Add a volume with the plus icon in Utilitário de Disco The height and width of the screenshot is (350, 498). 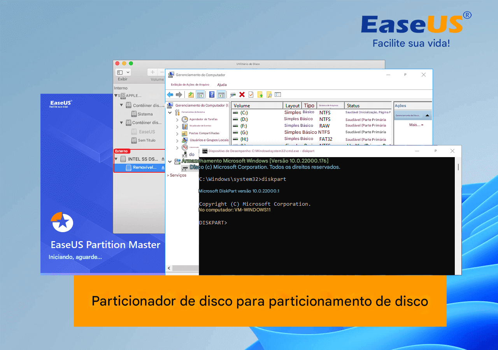pos(152,72)
